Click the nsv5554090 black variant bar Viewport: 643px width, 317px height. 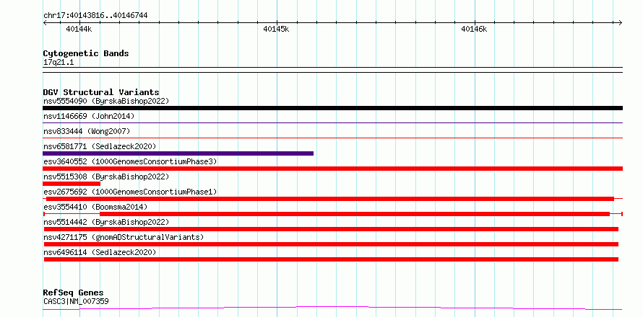[332, 108]
